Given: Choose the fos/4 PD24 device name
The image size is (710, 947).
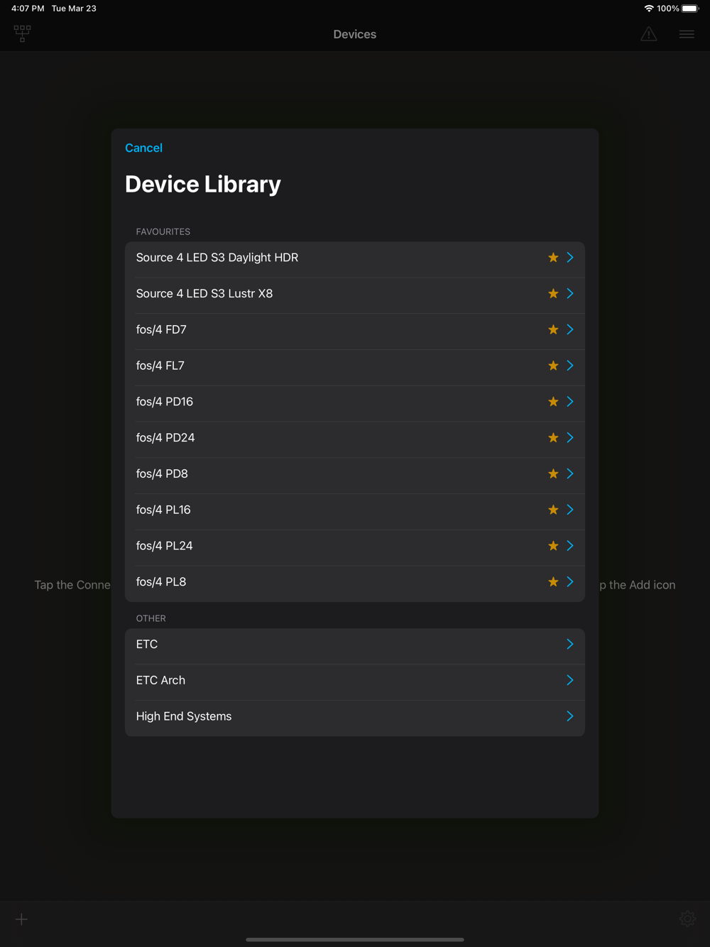Looking at the screenshot, I should coord(165,438).
